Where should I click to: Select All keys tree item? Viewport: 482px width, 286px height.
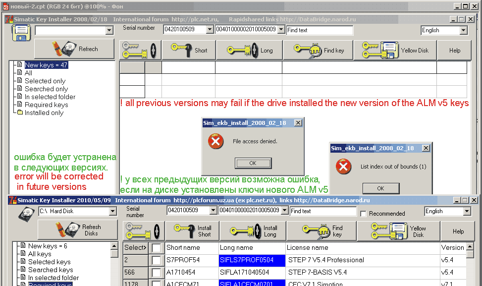pos(40,254)
